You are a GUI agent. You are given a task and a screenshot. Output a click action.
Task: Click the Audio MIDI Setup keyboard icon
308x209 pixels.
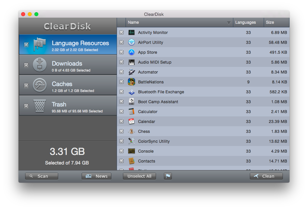click(132, 62)
